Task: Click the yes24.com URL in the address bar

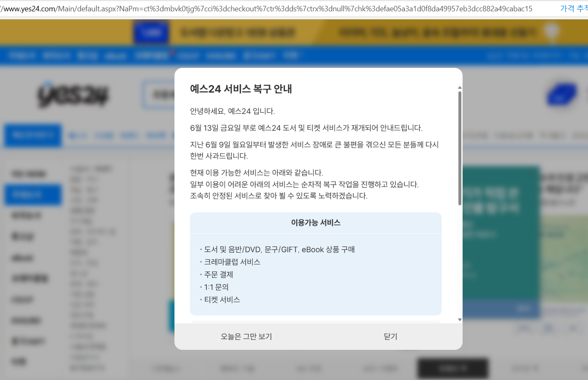Action: pyautogui.click(x=266, y=8)
